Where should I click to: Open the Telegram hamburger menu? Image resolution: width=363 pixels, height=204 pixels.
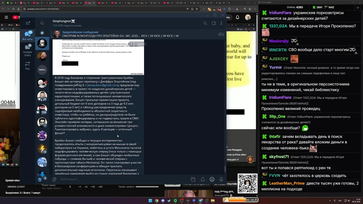click(28, 23)
